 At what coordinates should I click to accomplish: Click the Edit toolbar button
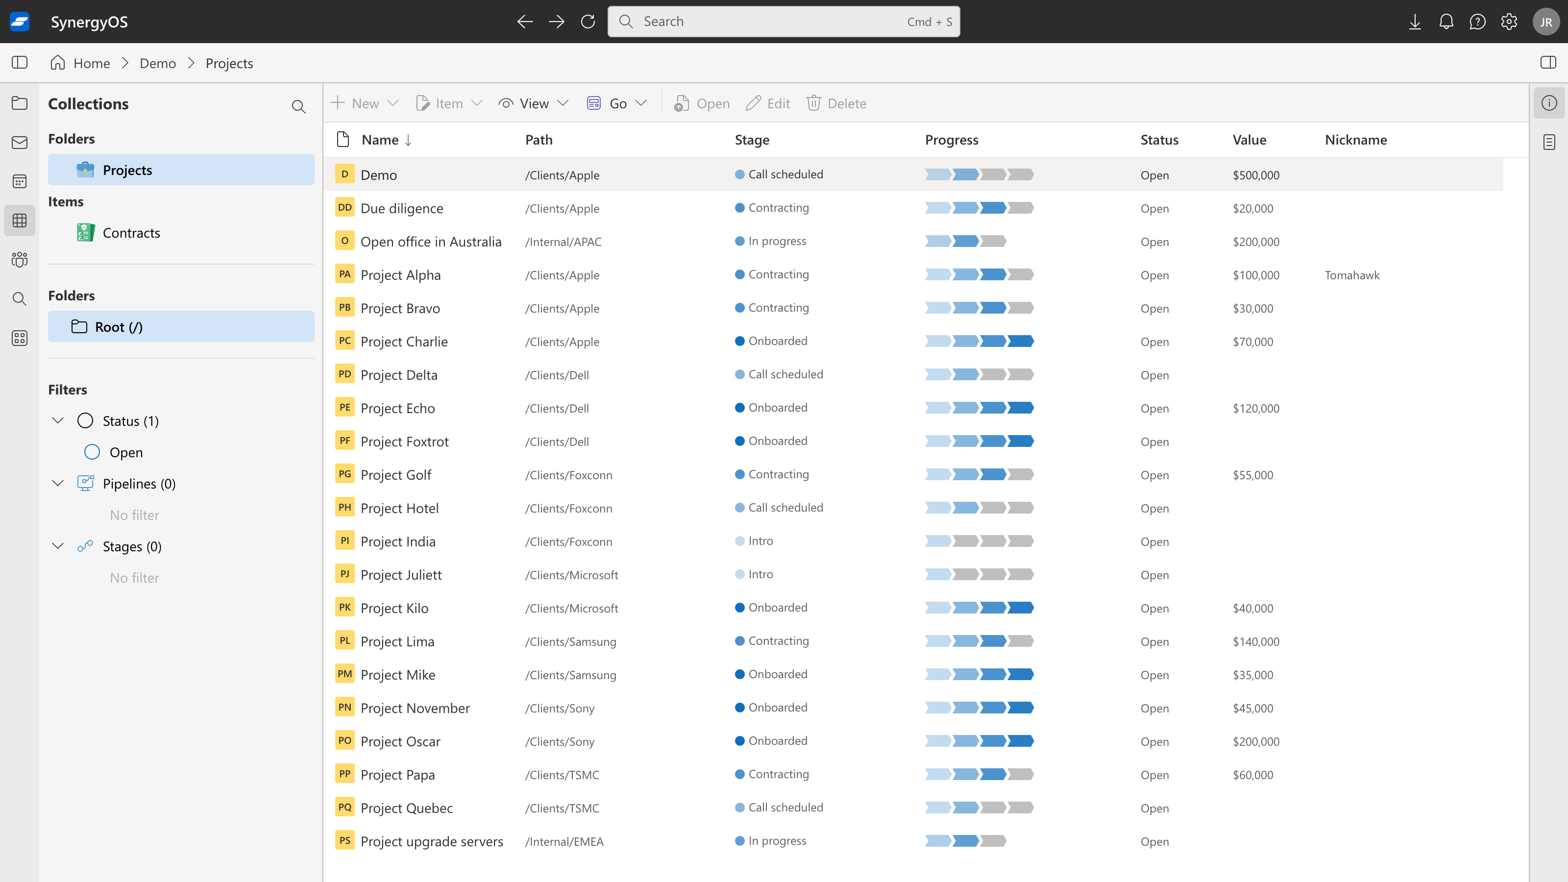(x=768, y=103)
